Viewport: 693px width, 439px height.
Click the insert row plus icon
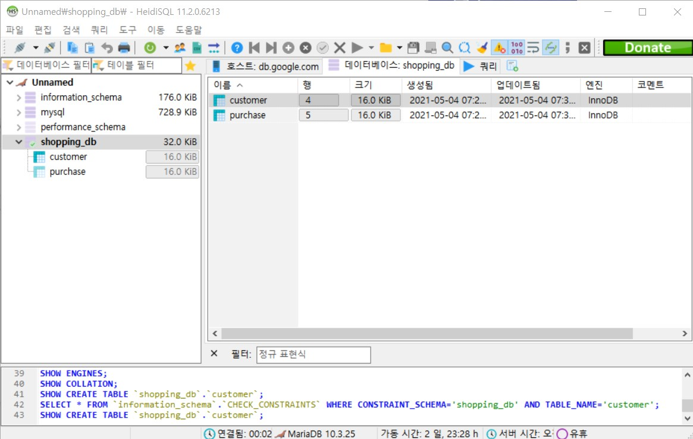[x=288, y=48]
